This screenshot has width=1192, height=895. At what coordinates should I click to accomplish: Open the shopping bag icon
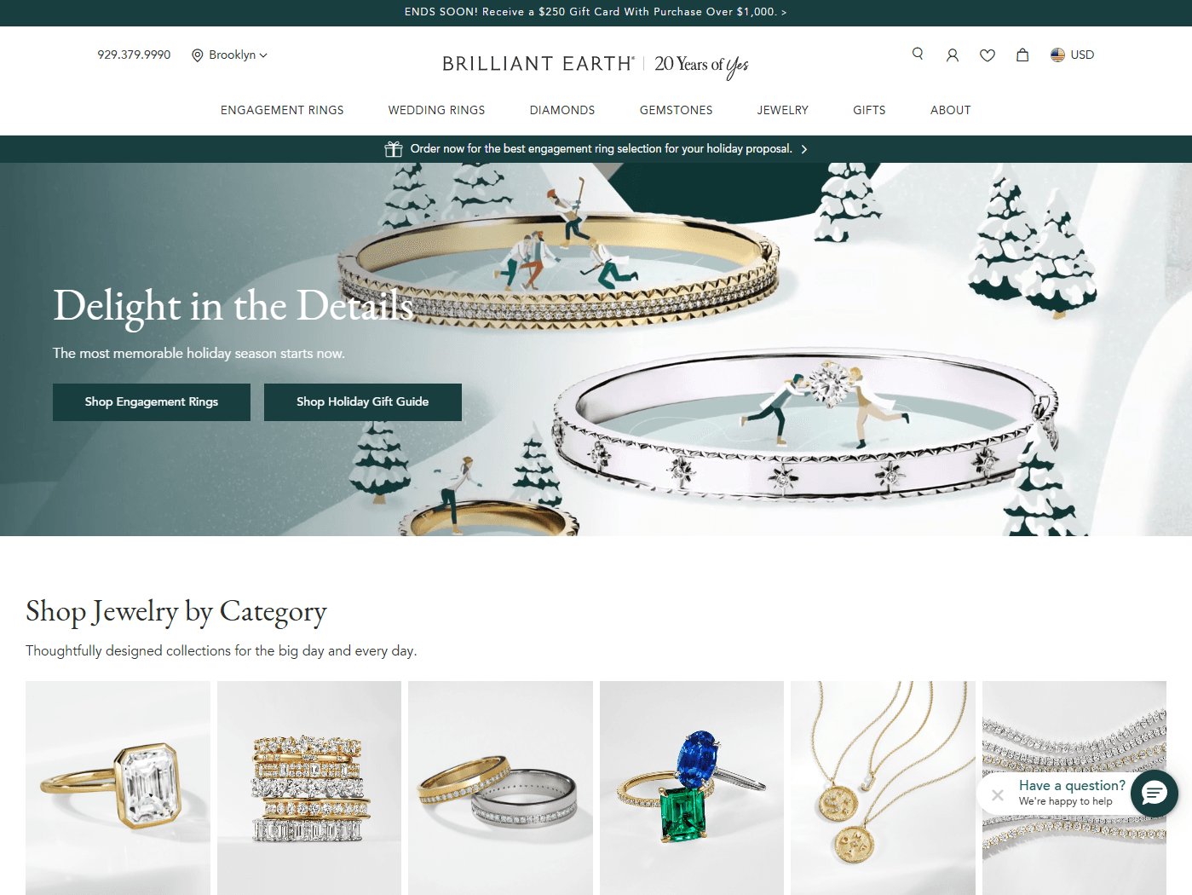pos(1022,55)
